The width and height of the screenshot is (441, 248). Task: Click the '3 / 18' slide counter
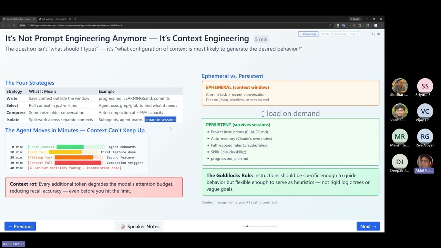(376, 34)
